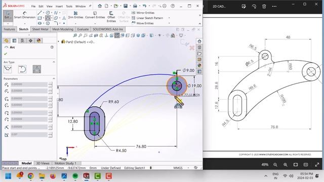Zoom out in the photo viewer
Screen dimensions: 324x182
[x=275, y=165]
